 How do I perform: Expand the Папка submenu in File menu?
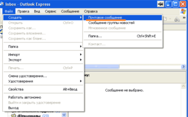pos(43,47)
